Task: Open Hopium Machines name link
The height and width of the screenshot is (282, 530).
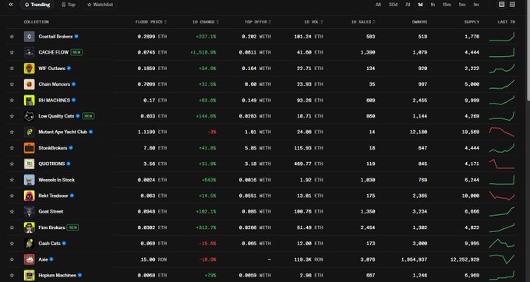Action: (57, 275)
